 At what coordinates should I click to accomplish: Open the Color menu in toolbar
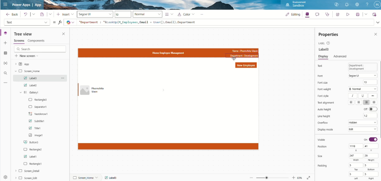point(186,14)
